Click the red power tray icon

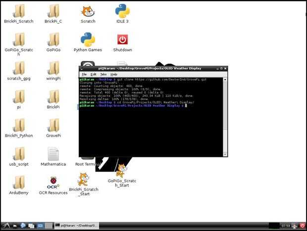coord(303,226)
